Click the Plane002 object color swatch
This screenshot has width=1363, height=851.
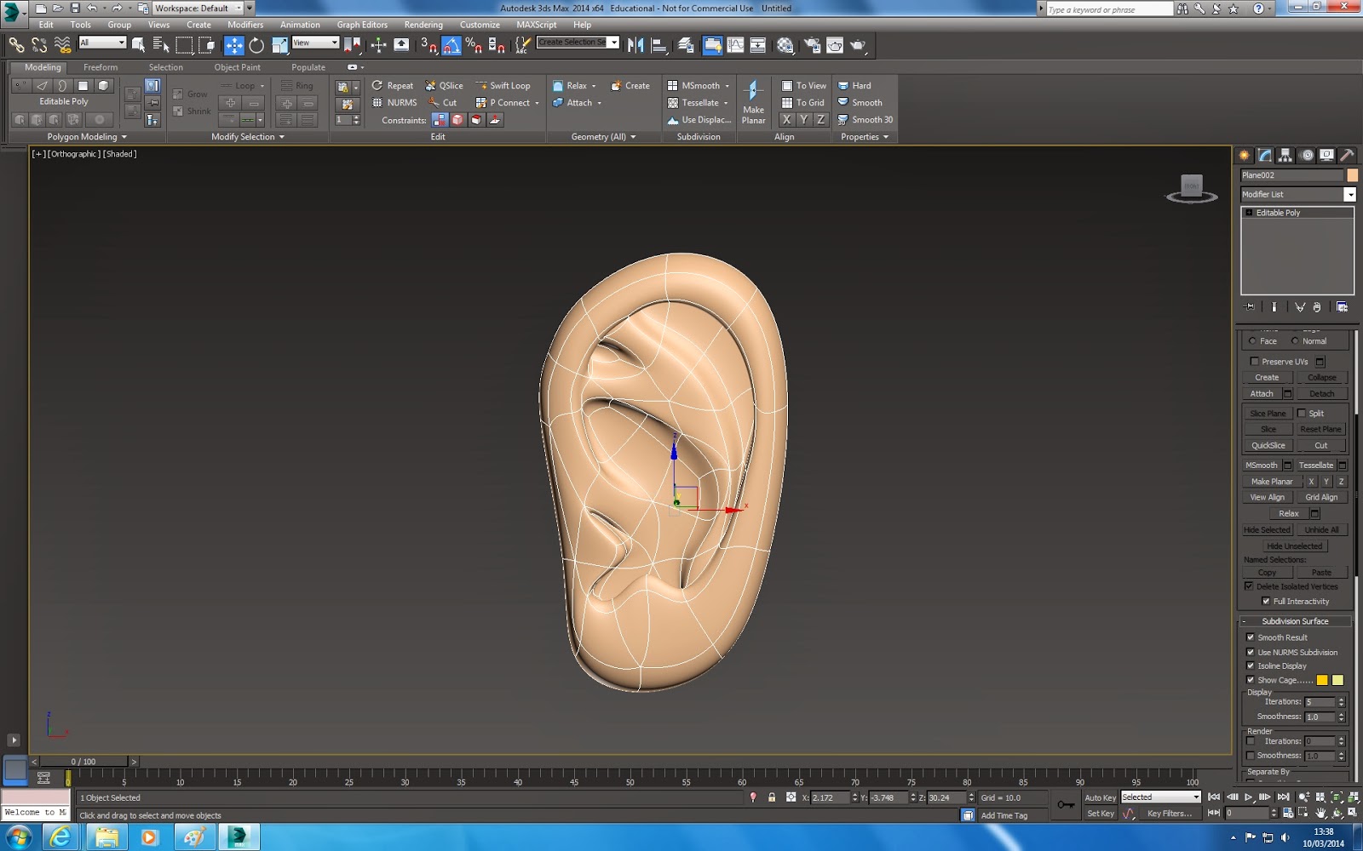point(1352,175)
